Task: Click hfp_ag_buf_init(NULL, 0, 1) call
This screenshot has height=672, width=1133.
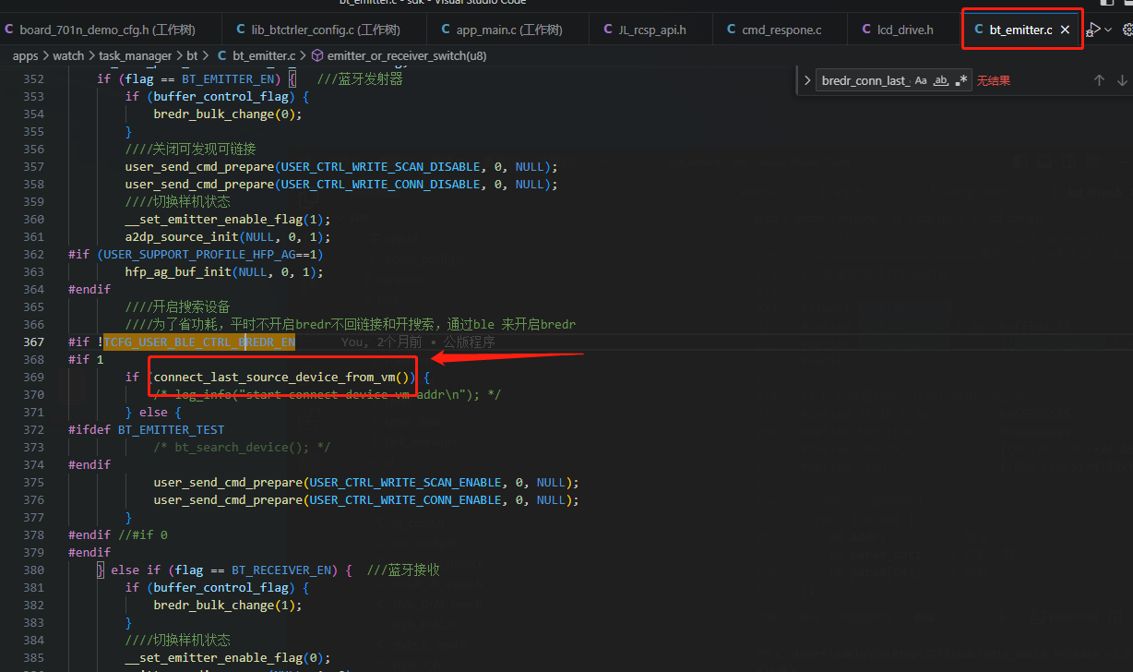Action: [x=224, y=271]
